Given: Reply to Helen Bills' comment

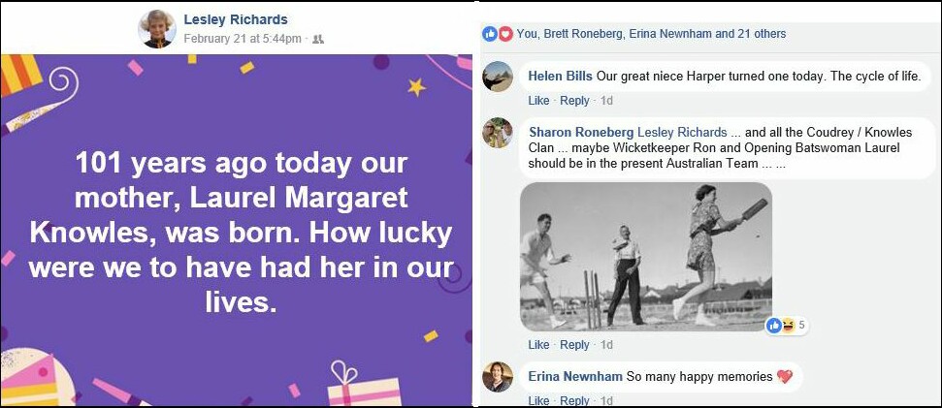Looking at the screenshot, I should (574, 101).
